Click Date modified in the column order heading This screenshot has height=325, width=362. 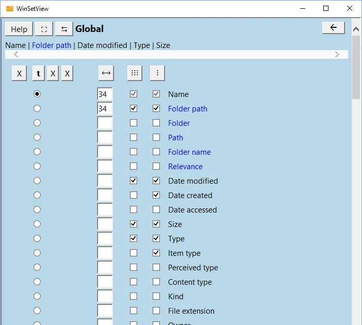point(102,45)
